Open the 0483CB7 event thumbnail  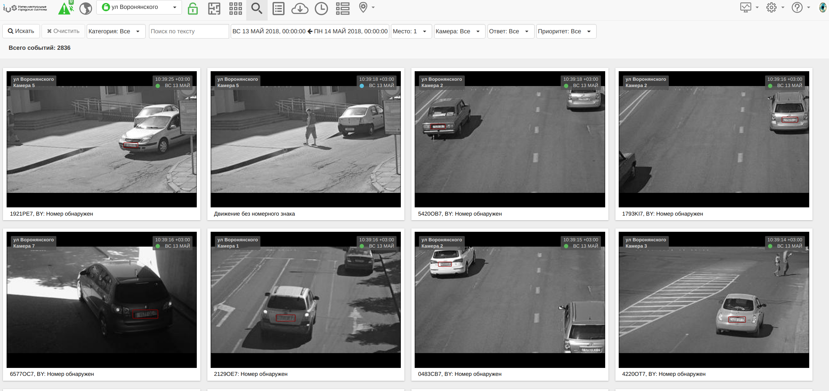point(510,300)
